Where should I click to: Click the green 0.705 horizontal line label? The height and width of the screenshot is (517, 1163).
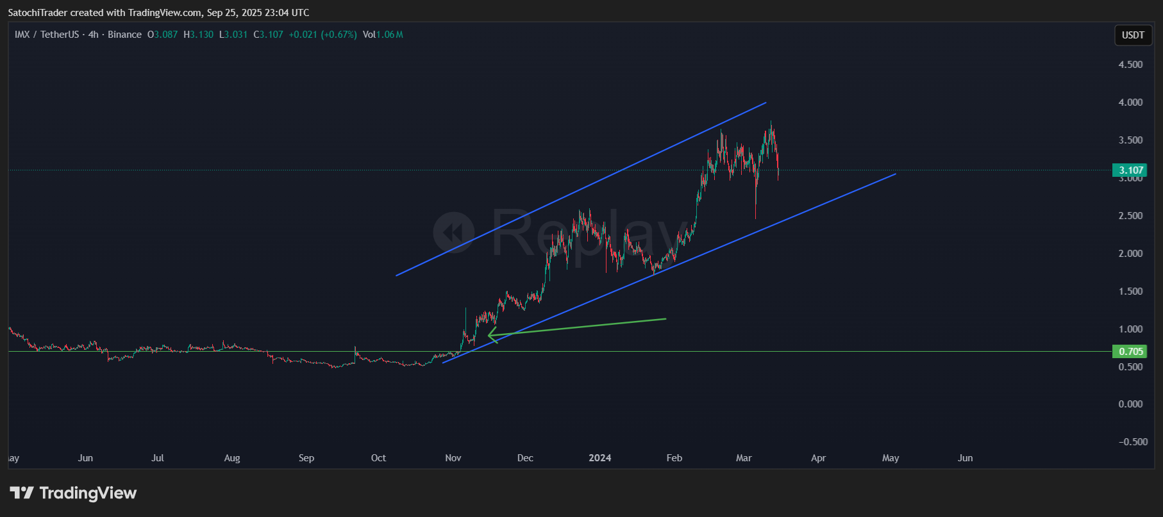pyautogui.click(x=1131, y=352)
